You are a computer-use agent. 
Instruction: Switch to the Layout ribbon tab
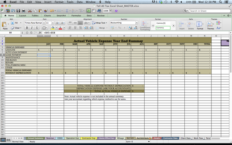pyautogui.click(x=22, y=15)
